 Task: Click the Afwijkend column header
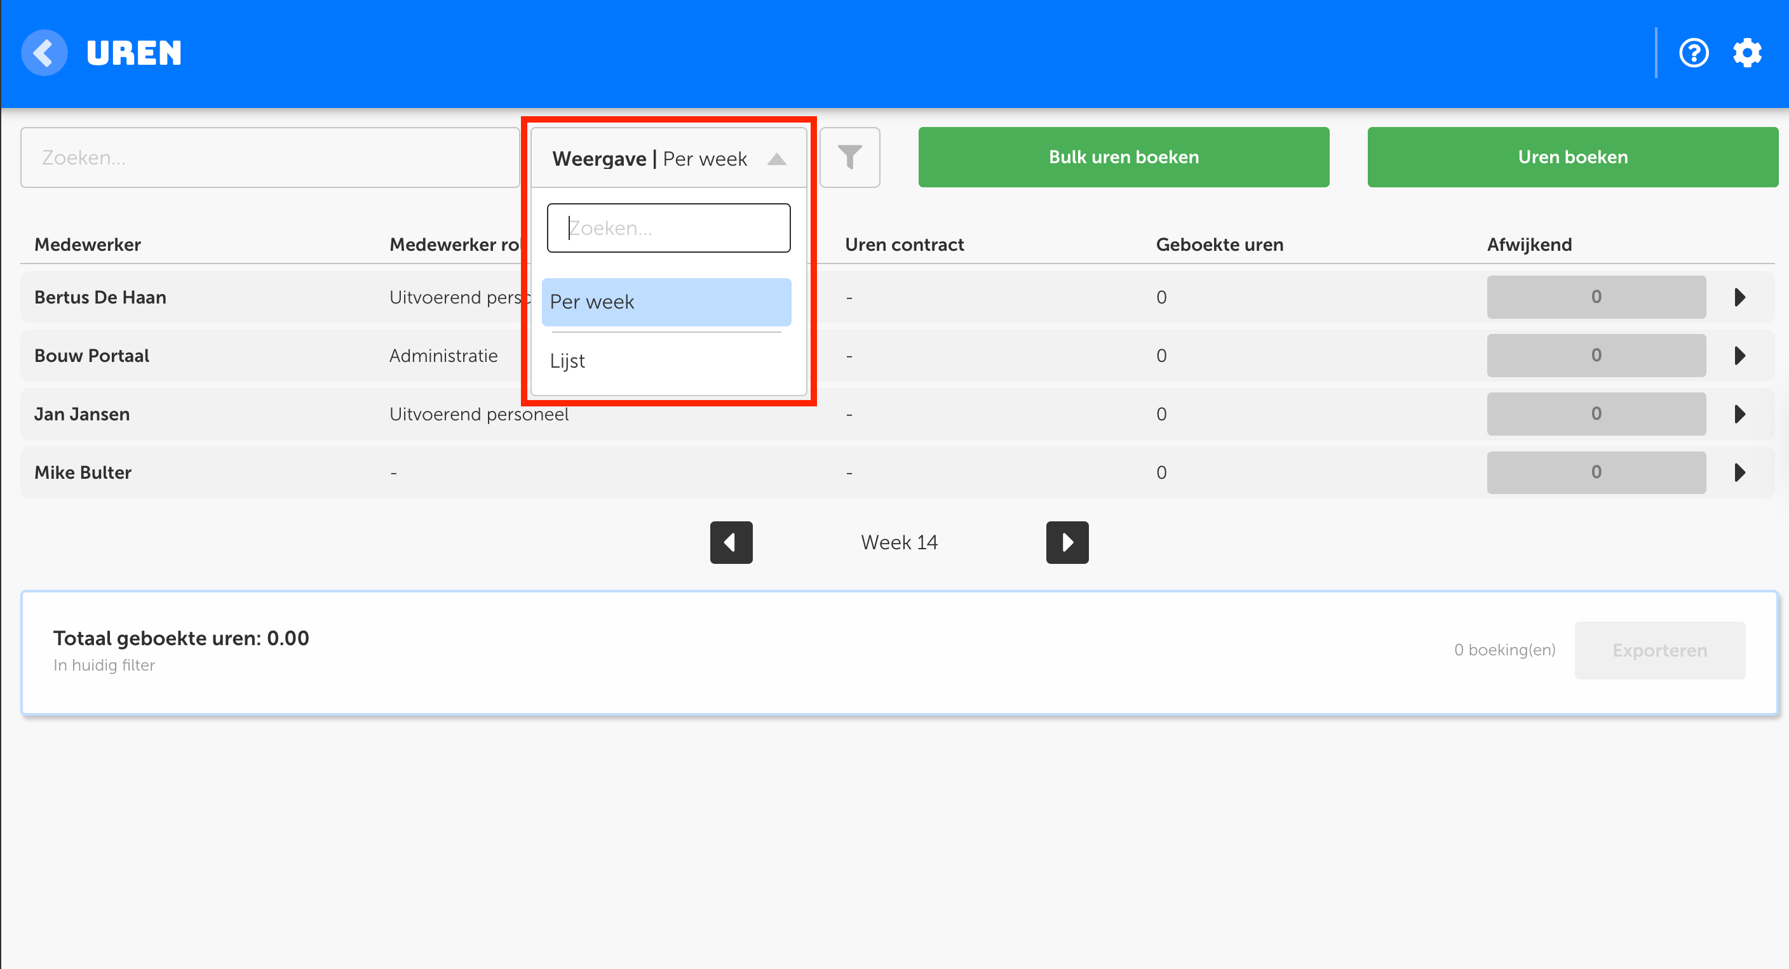point(1529,244)
